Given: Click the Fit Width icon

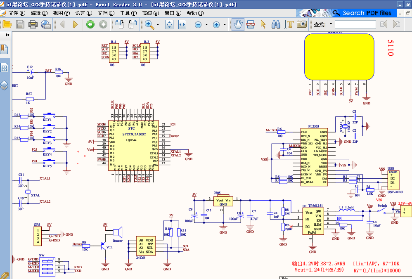Looking at the screenshot, I should 182,24.
